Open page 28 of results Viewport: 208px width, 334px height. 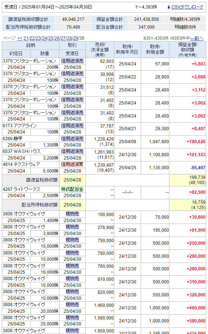tap(69, 38)
